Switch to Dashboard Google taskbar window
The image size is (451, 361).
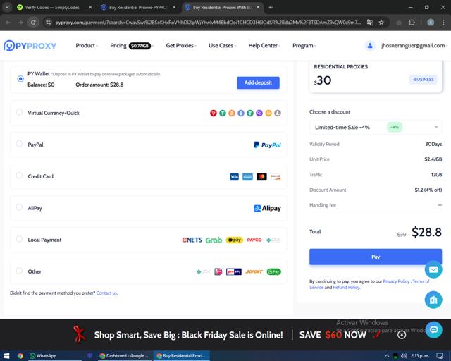(124, 356)
